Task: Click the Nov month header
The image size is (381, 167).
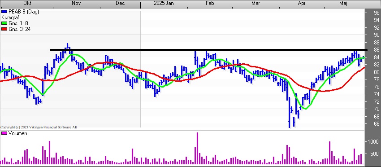Action: point(76,3)
